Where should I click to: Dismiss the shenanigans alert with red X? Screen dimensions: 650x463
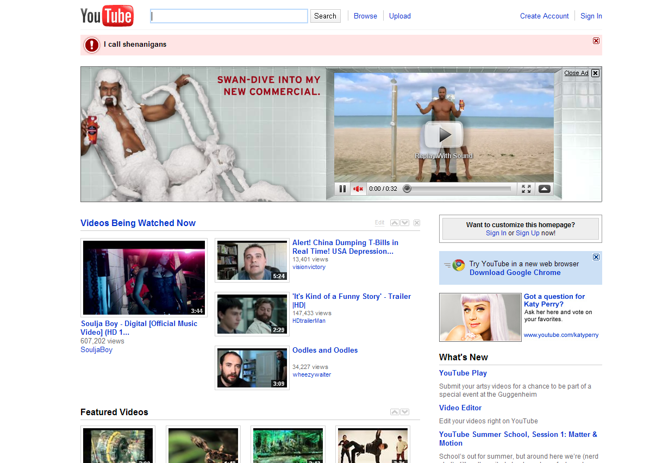point(596,41)
